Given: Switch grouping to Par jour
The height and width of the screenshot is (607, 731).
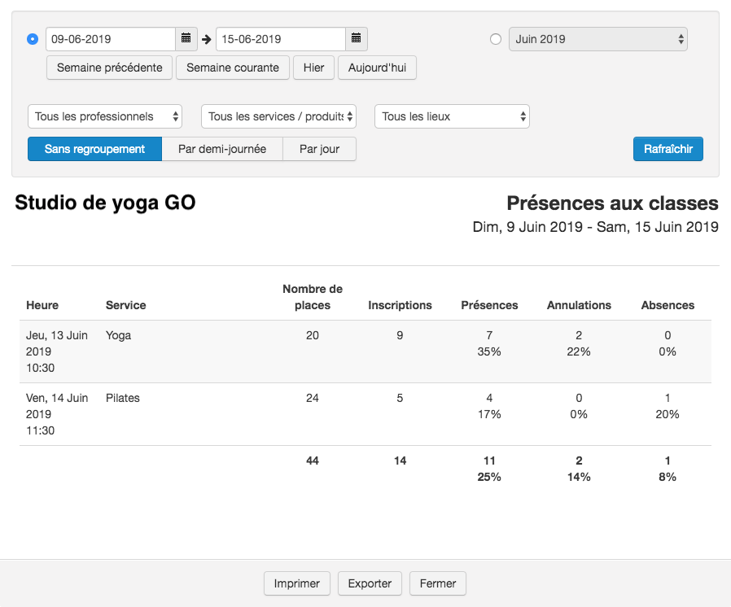Looking at the screenshot, I should pos(319,149).
